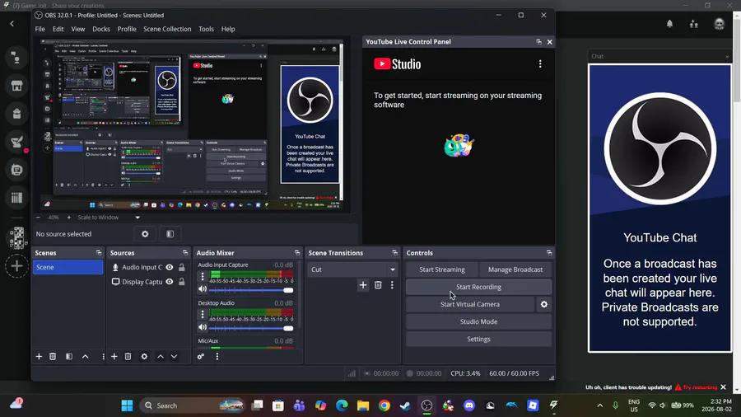741x417 pixels.
Task: Zoom out the preview with the minus icon
Action: click(38, 218)
